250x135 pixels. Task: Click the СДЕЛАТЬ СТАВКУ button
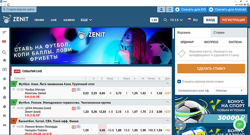pos(211,68)
